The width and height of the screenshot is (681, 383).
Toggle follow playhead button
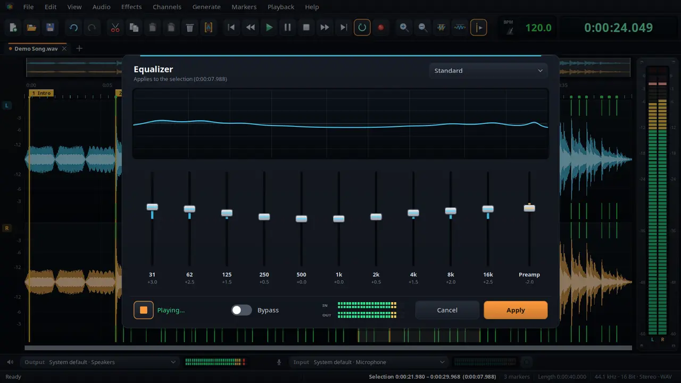[479, 28]
